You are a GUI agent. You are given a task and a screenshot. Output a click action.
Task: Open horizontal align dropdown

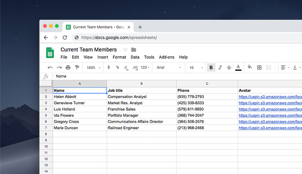pyautogui.click(x=285, y=68)
